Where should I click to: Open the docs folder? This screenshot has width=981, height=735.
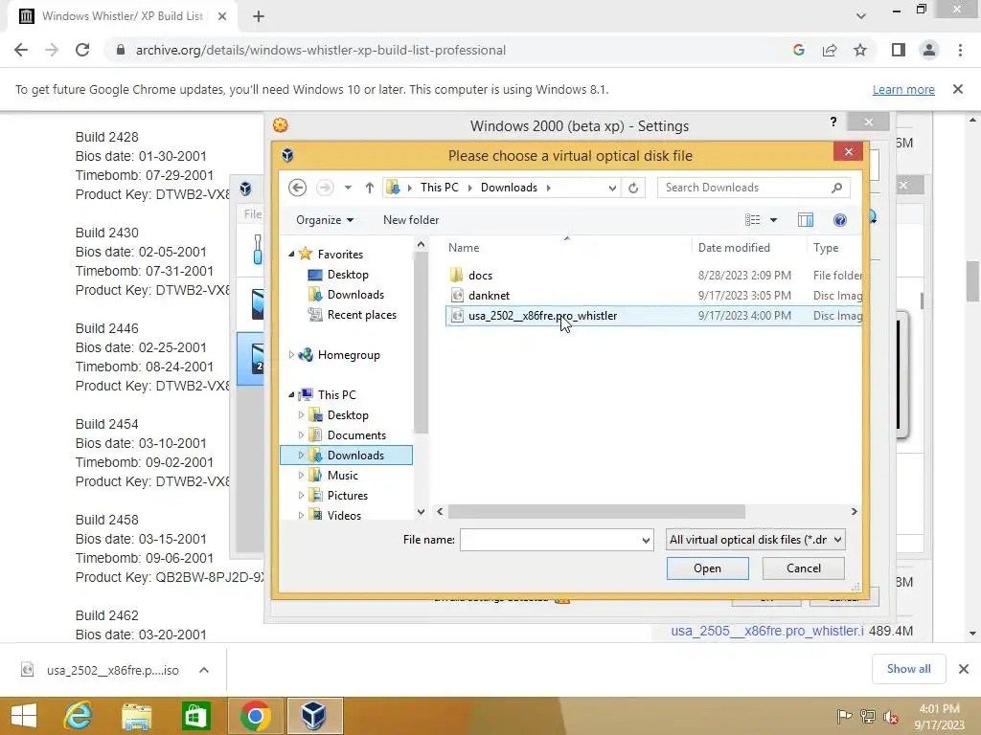click(x=480, y=275)
